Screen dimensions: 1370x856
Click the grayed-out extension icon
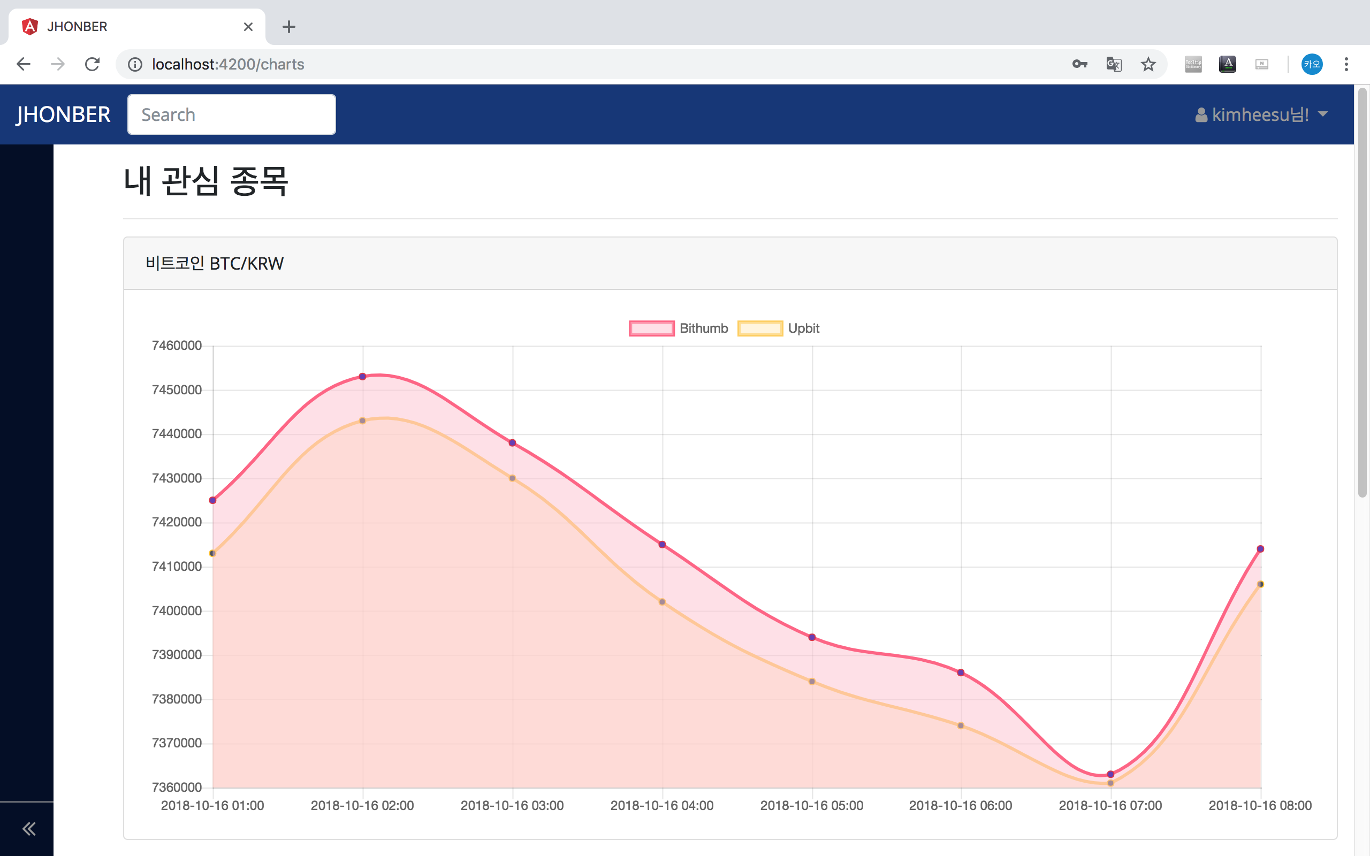[1262, 64]
